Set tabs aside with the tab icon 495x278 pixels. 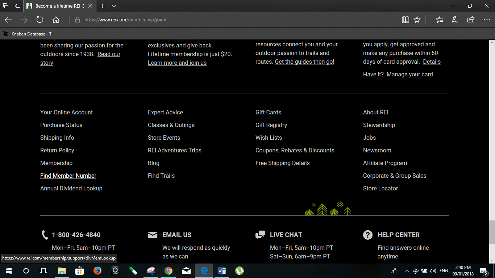click(17, 6)
